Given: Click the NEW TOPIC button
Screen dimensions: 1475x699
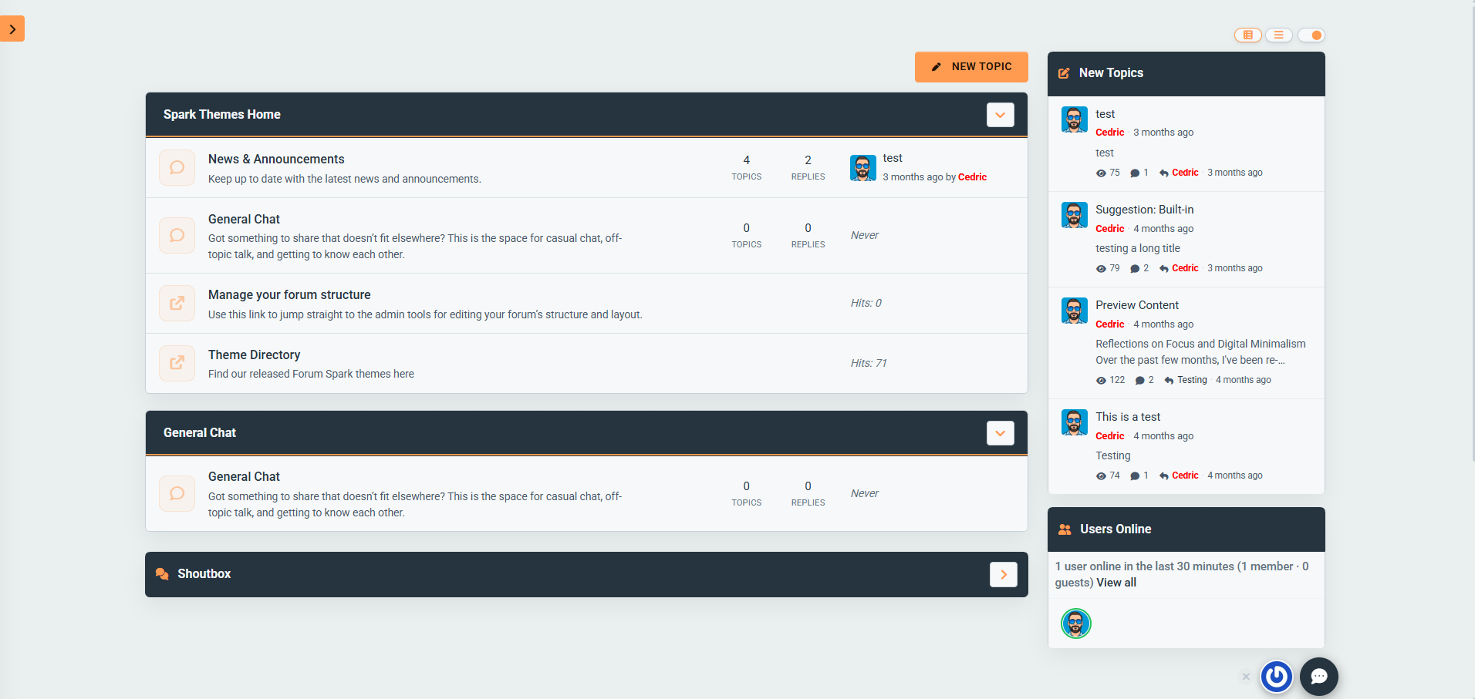Looking at the screenshot, I should point(971,67).
